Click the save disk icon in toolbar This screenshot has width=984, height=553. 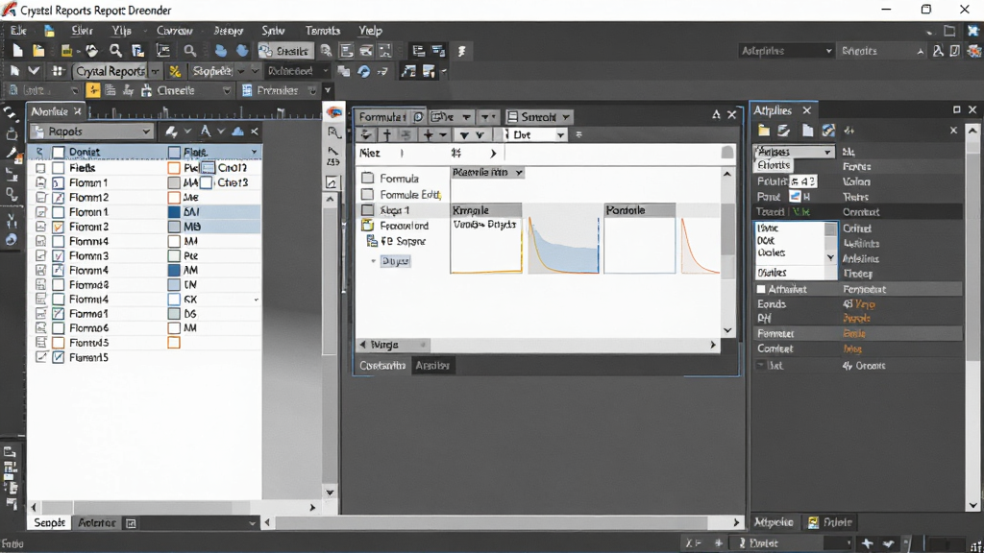pos(66,52)
